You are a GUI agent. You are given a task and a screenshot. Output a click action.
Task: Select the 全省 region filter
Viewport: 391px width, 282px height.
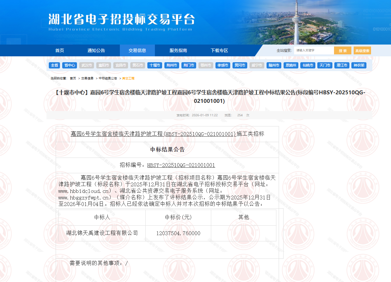point(54,65)
